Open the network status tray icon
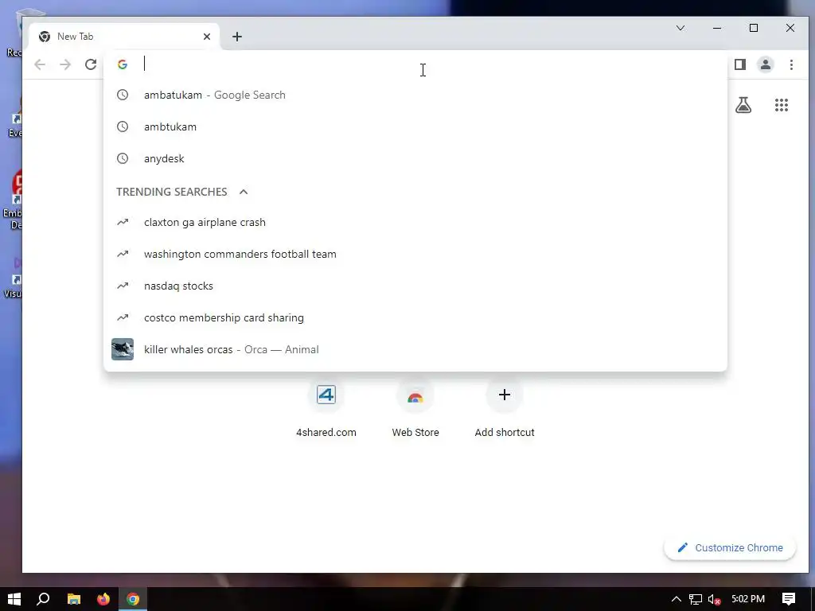Image resolution: width=815 pixels, height=611 pixels. pos(696,599)
